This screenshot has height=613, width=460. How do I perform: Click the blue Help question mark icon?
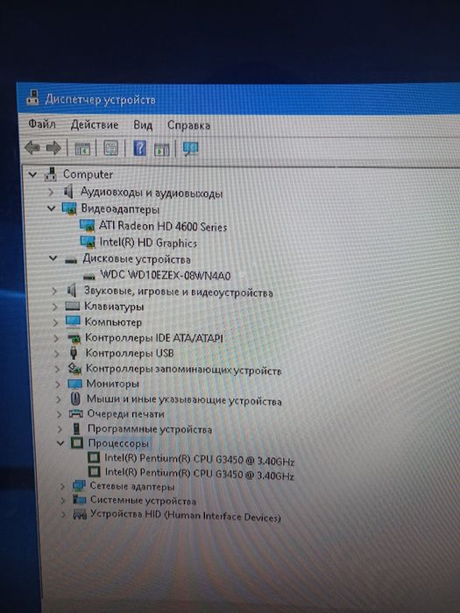139,148
